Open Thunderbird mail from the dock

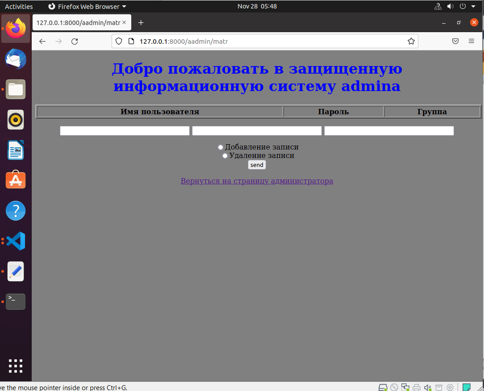(16, 59)
